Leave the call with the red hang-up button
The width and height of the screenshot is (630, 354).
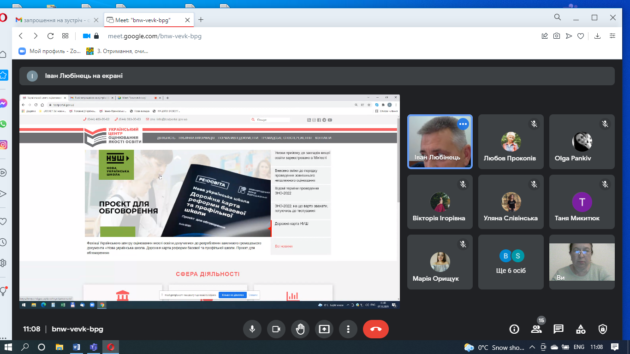pos(375,329)
